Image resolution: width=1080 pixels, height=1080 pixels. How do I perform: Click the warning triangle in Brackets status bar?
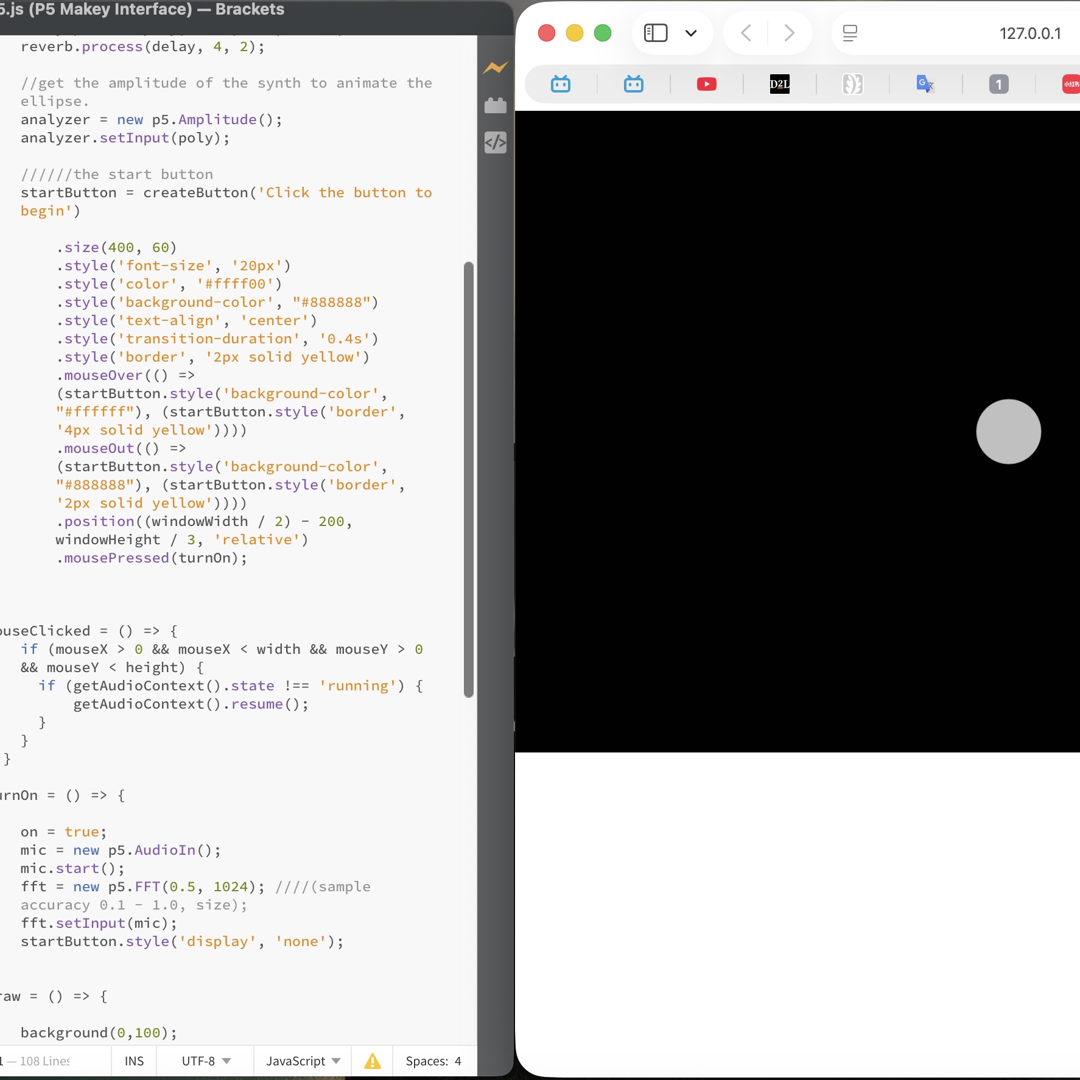tap(373, 1061)
